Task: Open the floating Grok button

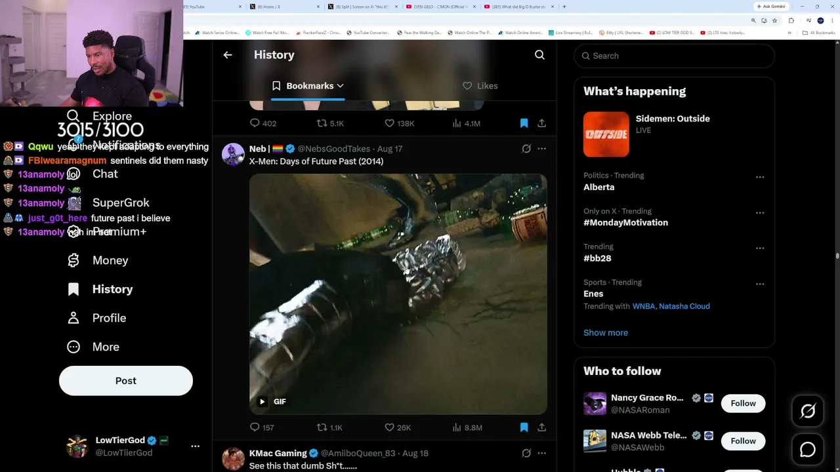Action: coord(808,411)
